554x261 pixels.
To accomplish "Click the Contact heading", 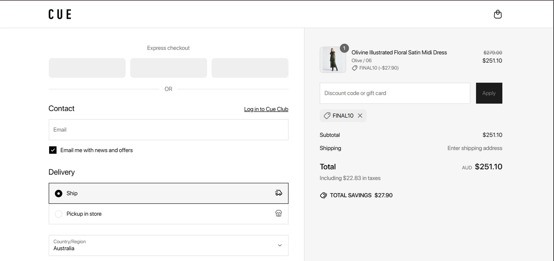I will [x=62, y=108].
